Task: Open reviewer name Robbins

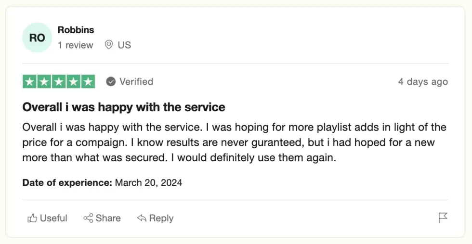Action: coord(76,30)
